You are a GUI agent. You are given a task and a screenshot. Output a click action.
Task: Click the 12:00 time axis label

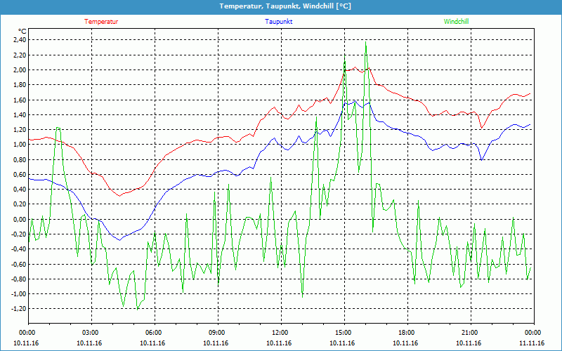(281, 333)
